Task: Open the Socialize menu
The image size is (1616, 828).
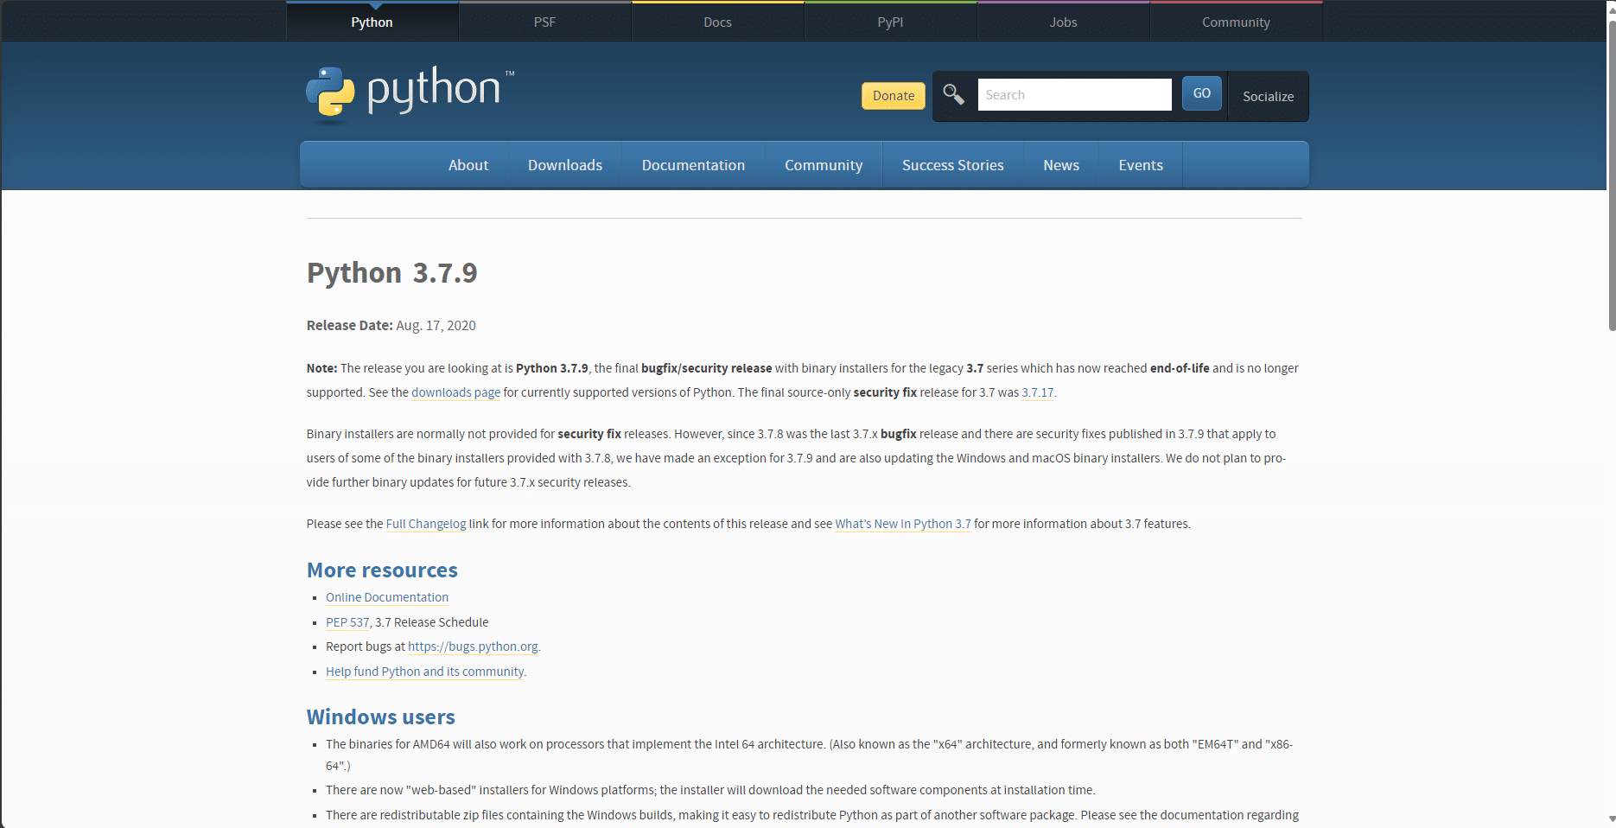Action: (1268, 96)
